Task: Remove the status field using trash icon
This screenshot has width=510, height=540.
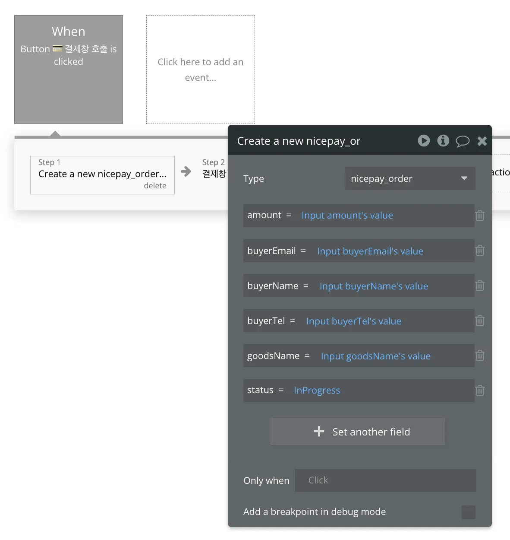Action: (480, 391)
